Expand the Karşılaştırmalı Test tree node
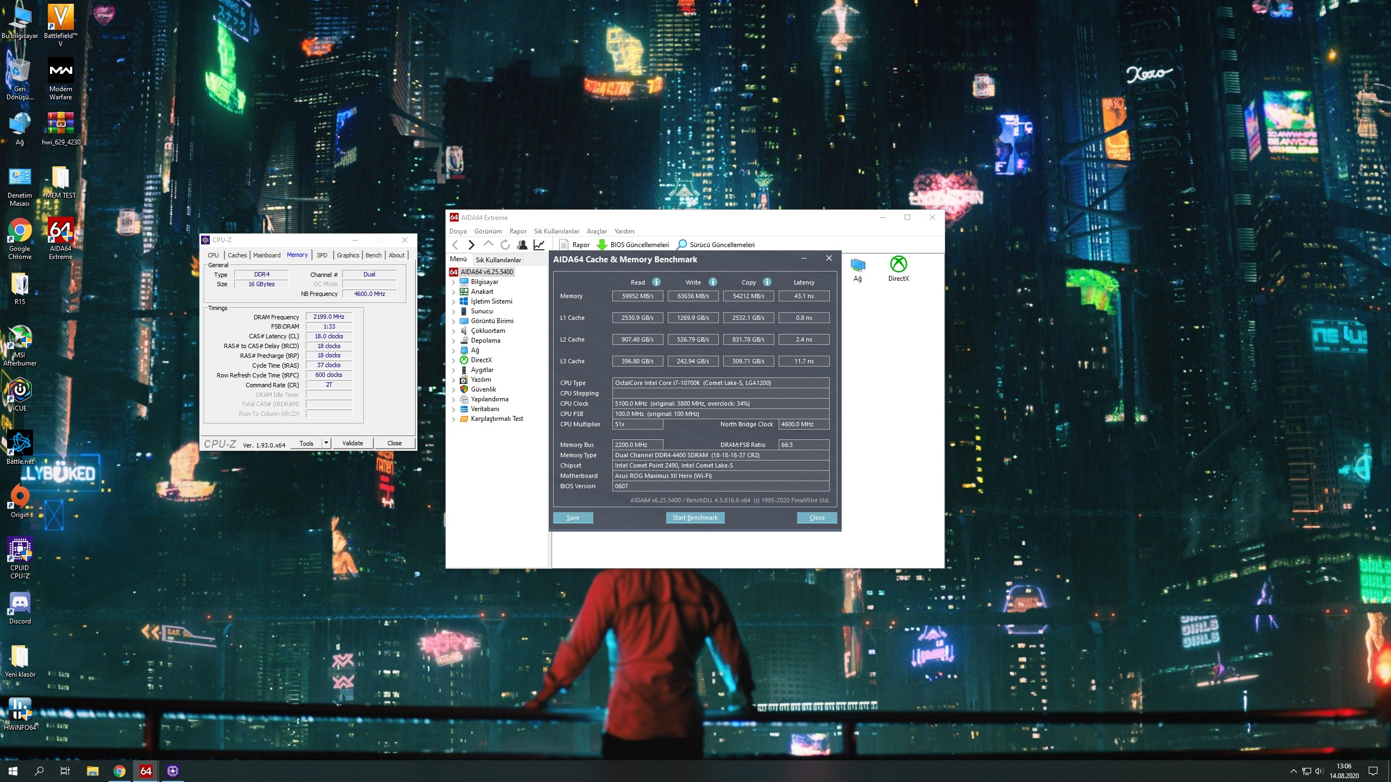The width and height of the screenshot is (1391, 782). (x=453, y=419)
